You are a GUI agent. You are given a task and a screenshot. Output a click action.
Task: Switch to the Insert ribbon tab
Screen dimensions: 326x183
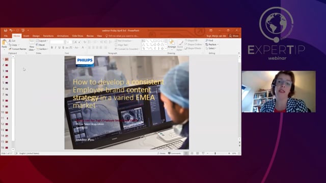coord(26,36)
